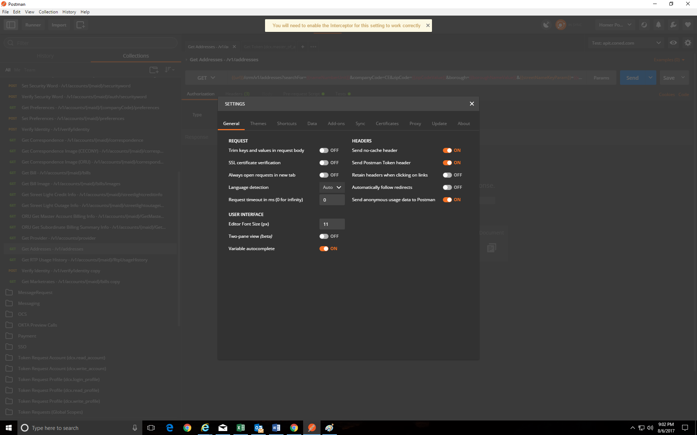The image size is (697, 435).
Task: Open the Homer Po... account dropdown
Action: point(615,25)
